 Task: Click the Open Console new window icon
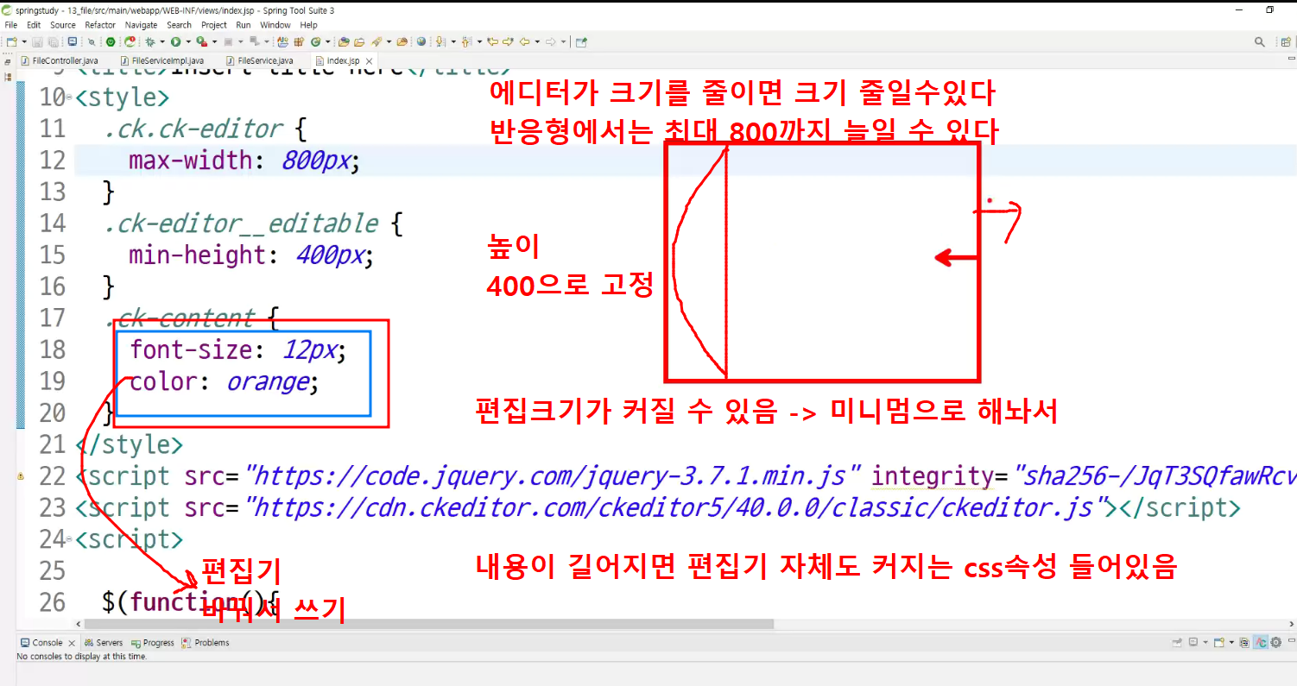pos(1218,642)
